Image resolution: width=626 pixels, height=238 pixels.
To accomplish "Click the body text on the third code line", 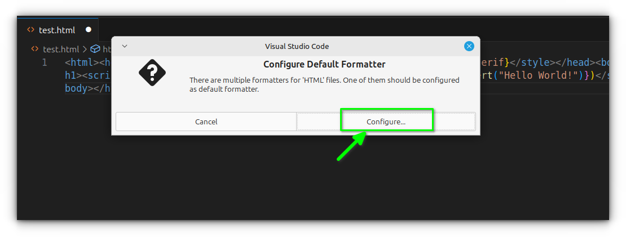I will (x=76, y=88).
